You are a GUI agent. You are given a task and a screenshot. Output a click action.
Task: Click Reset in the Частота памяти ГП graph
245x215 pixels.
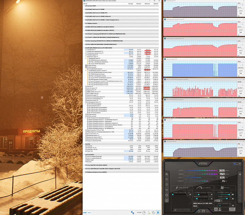[x=241, y=73]
